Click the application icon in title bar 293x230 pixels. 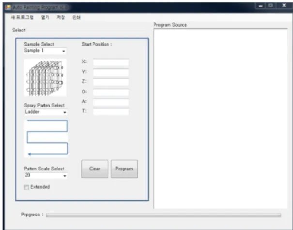click(8, 7)
